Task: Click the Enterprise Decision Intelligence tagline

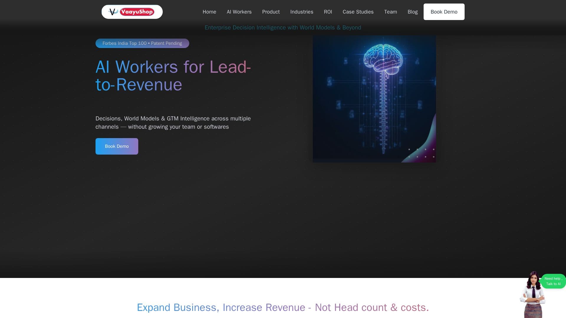Action: (x=283, y=27)
